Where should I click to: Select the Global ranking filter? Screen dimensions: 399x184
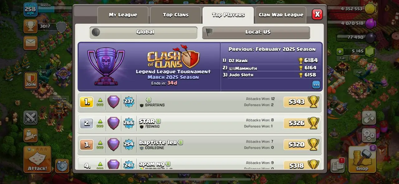pyautogui.click(x=144, y=32)
